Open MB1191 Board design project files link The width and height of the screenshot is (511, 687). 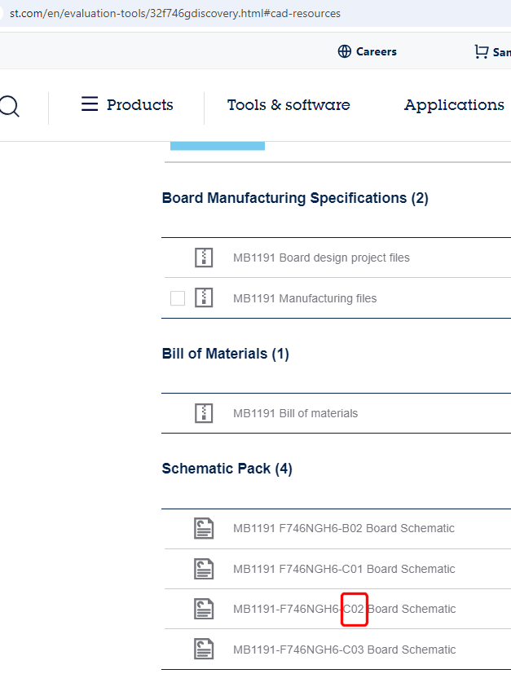tap(321, 258)
